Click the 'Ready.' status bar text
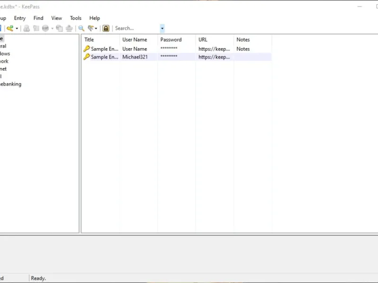The width and height of the screenshot is (378, 283). (38, 278)
